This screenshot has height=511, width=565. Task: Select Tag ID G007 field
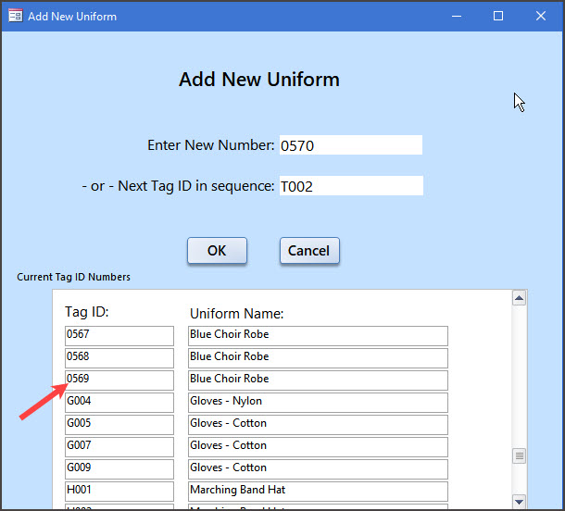[119, 446]
